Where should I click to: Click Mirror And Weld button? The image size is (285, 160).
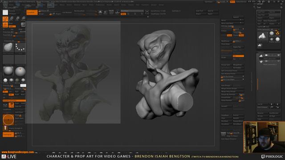point(232,23)
